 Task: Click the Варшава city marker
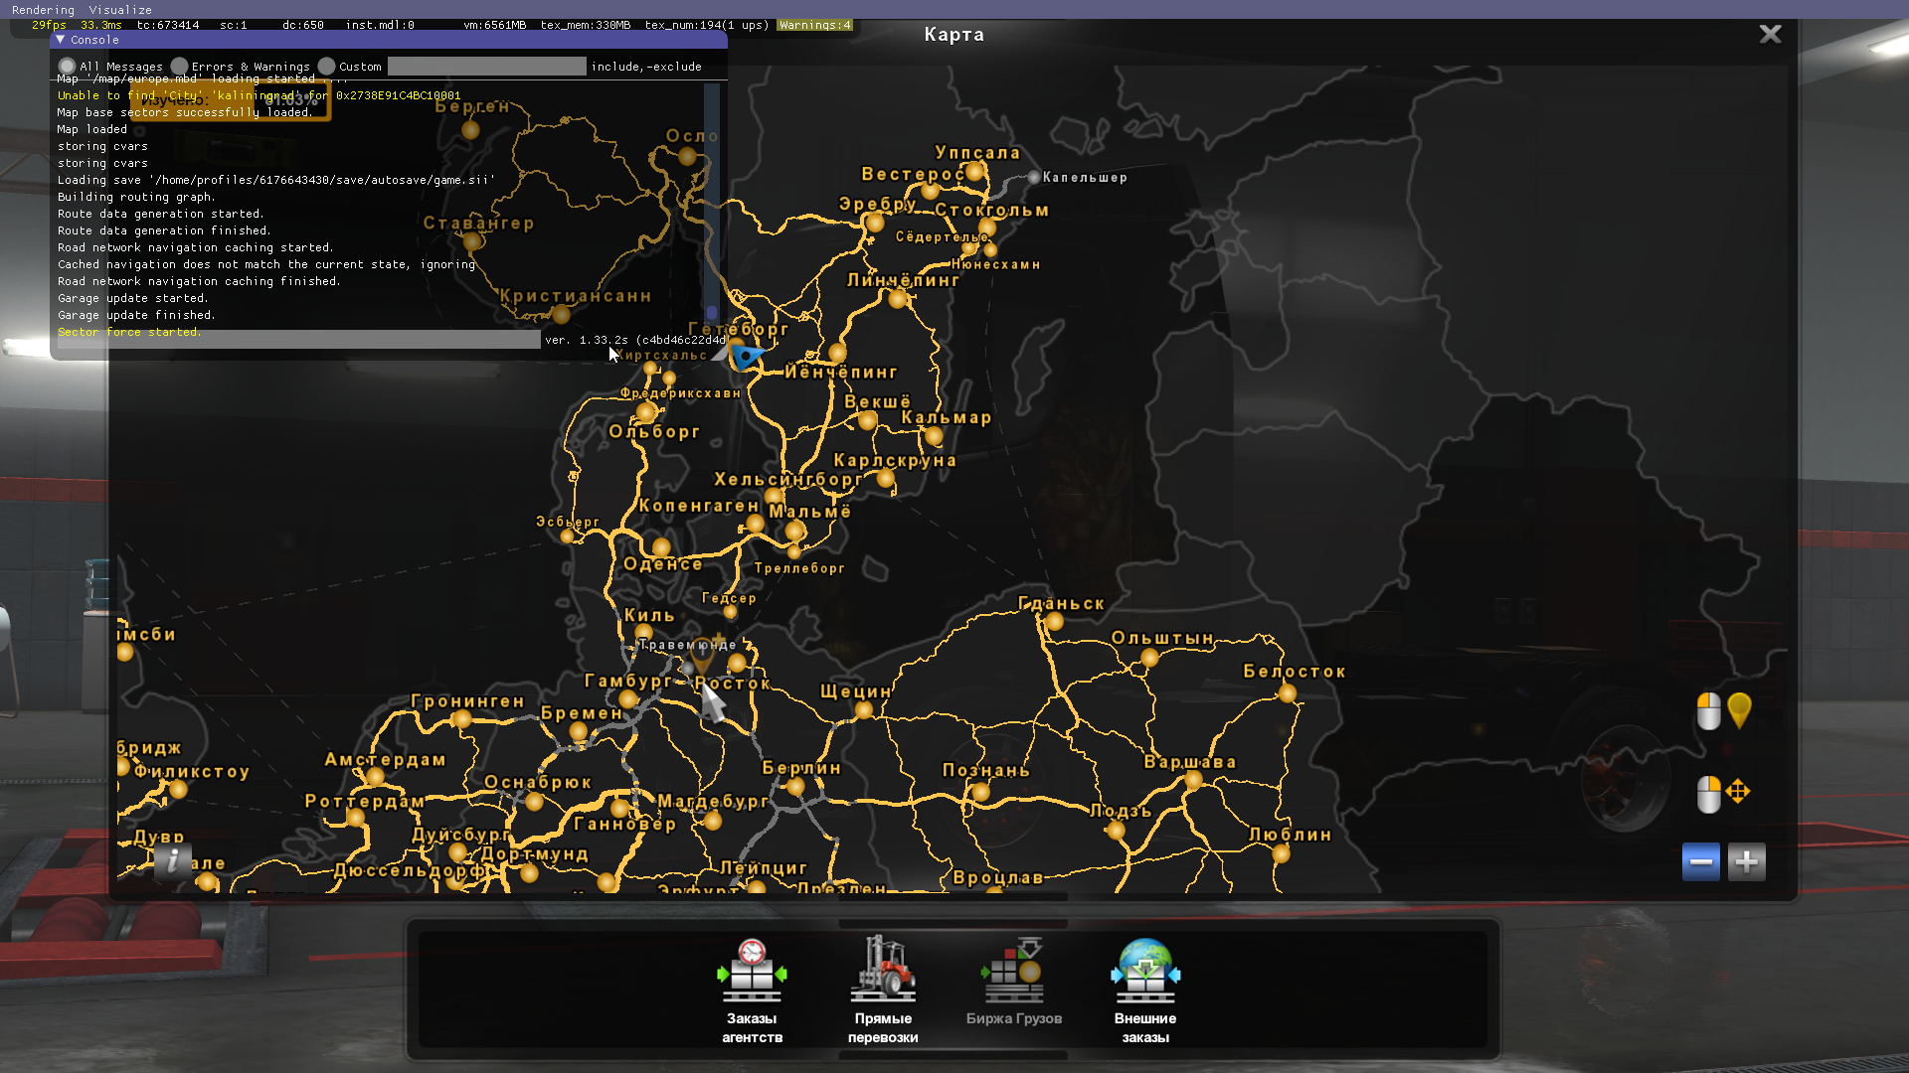pyautogui.click(x=1193, y=781)
